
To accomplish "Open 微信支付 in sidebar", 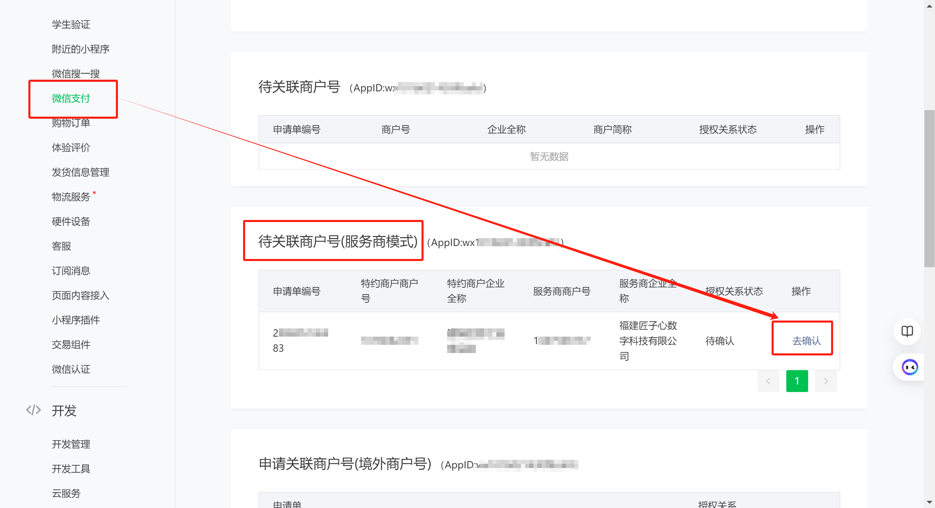I will 71,99.
